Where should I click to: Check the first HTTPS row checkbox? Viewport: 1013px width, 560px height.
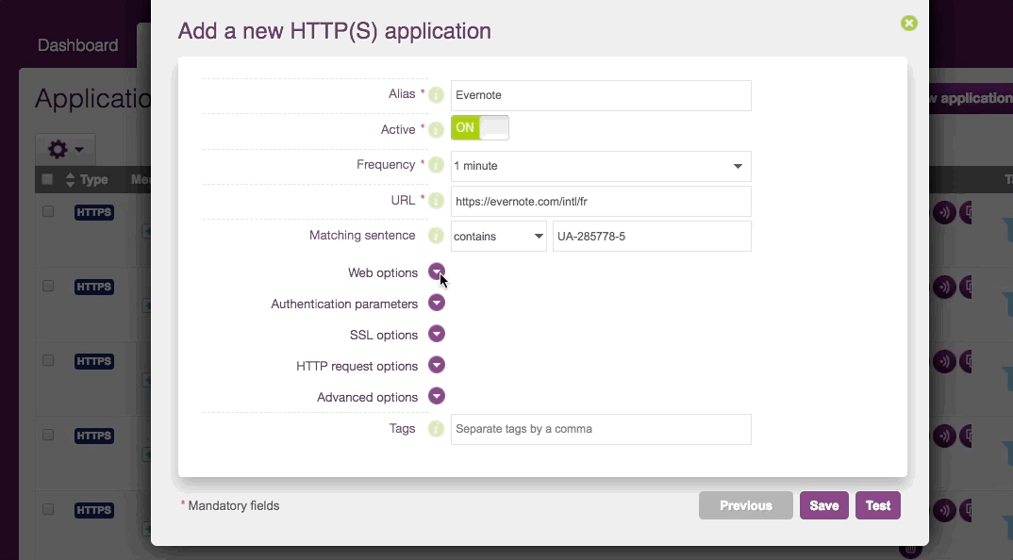[x=48, y=212]
